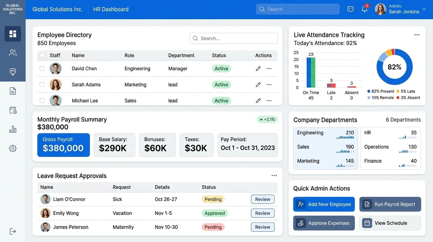This screenshot has width=433, height=242.
Task: Open the notifications bell
Action: pos(364,9)
